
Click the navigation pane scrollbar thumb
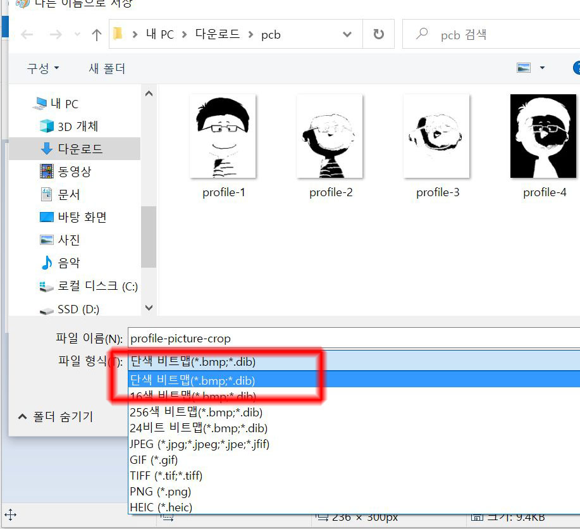(x=149, y=237)
